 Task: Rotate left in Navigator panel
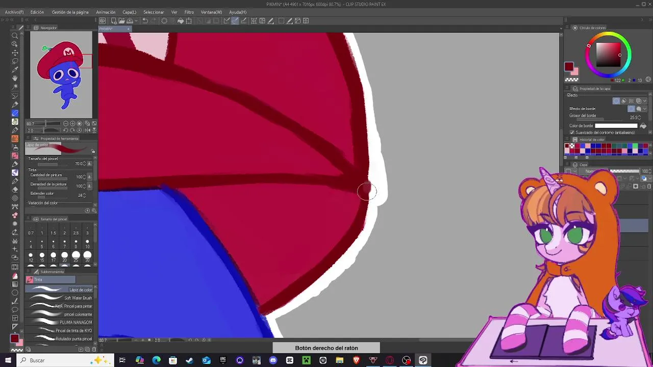(66, 130)
